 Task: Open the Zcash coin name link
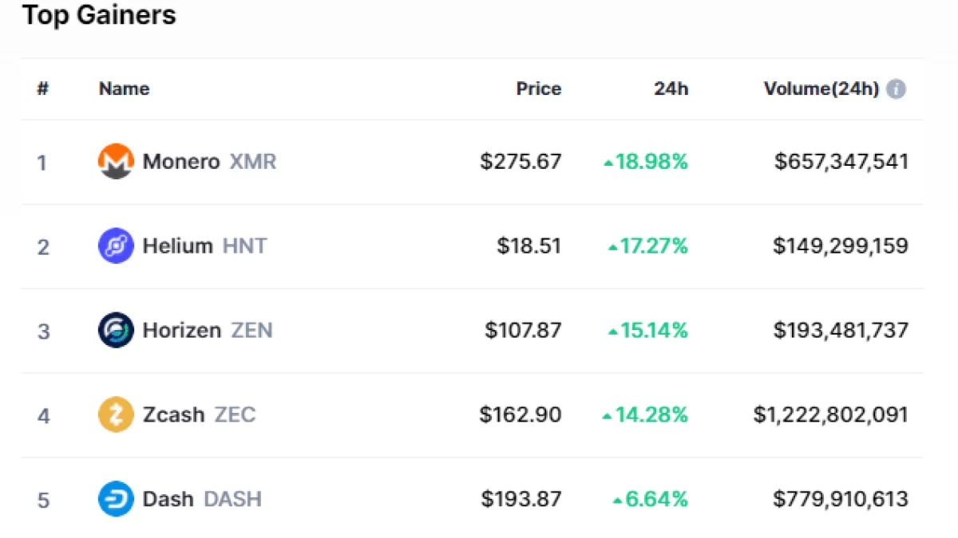click(x=173, y=415)
